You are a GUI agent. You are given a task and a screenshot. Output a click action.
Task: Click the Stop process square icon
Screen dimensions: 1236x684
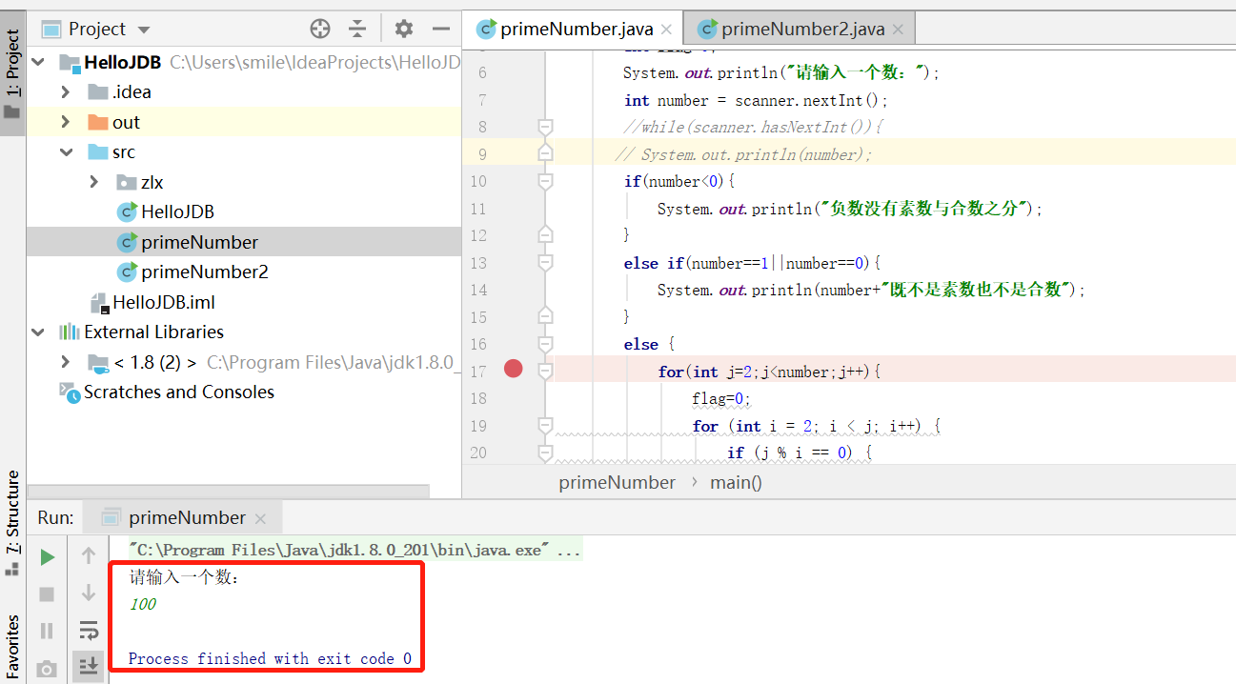pos(47,594)
